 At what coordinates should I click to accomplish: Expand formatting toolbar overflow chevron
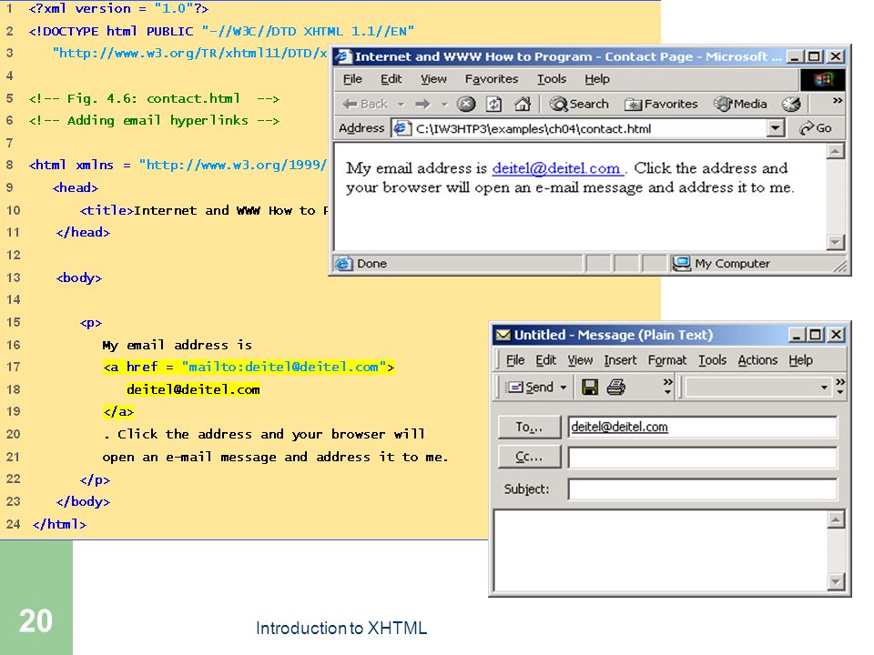click(840, 387)
